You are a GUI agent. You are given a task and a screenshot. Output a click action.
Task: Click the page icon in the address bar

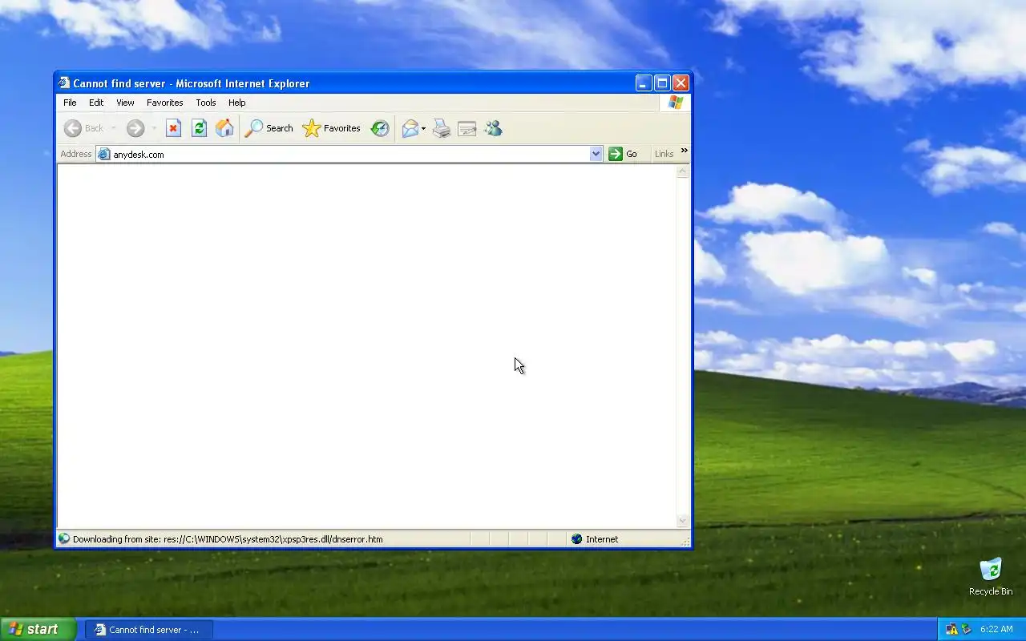[x=103, y=154]
